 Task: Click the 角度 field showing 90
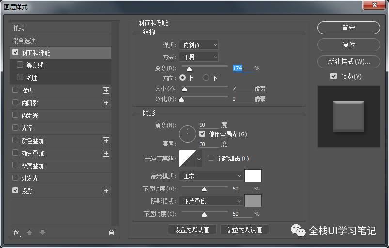point(209,125)
